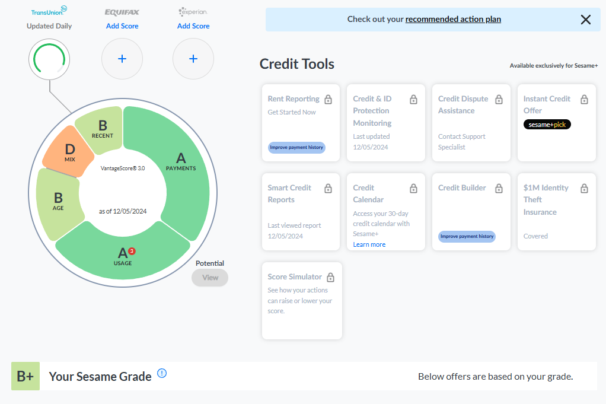Select the TransUnion score gauge circle

[49, 59]
